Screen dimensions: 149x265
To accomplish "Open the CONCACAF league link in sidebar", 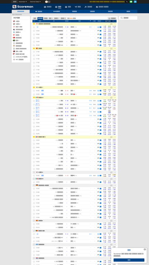I will click(21, 57).
